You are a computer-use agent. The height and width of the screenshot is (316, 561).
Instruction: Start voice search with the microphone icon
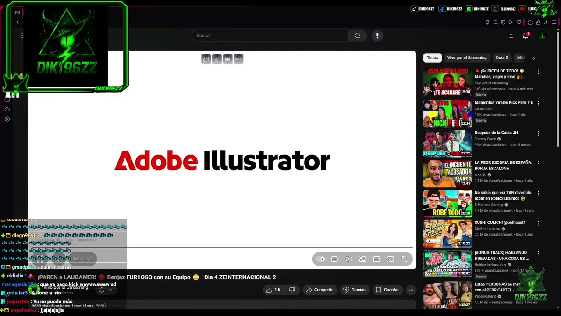pos(377,36)
